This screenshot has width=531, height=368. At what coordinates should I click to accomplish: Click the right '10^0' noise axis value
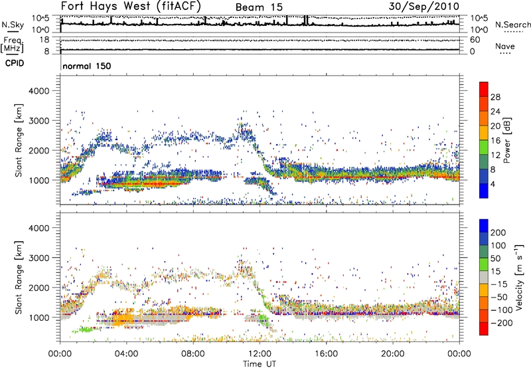[479, 30]
